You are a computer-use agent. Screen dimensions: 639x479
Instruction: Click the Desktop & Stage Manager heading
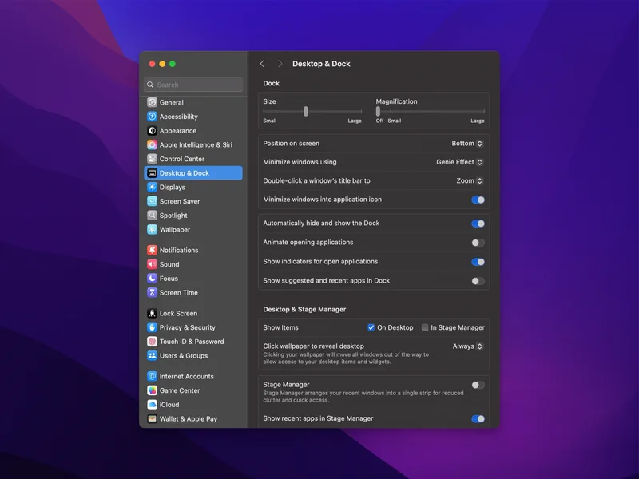[304, 309]
